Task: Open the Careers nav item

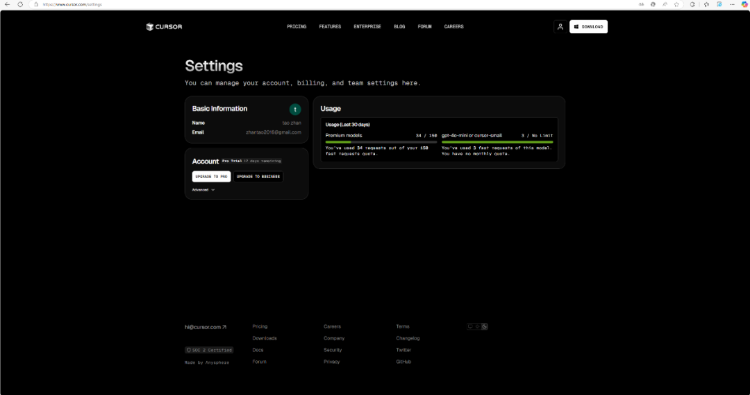Action: tap(454, 27)
